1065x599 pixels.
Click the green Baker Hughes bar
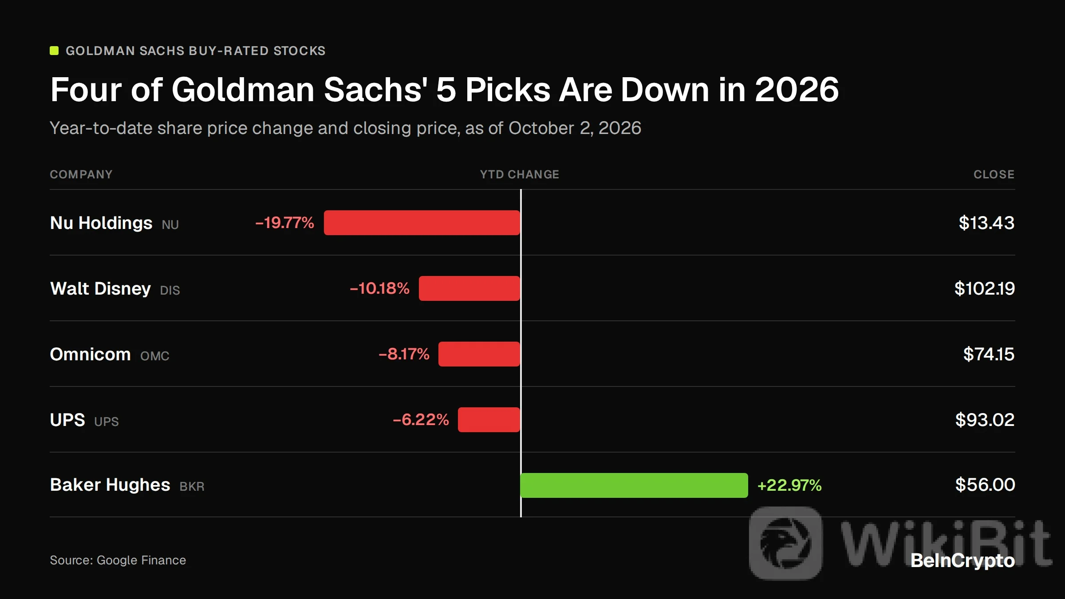(634, 485)
